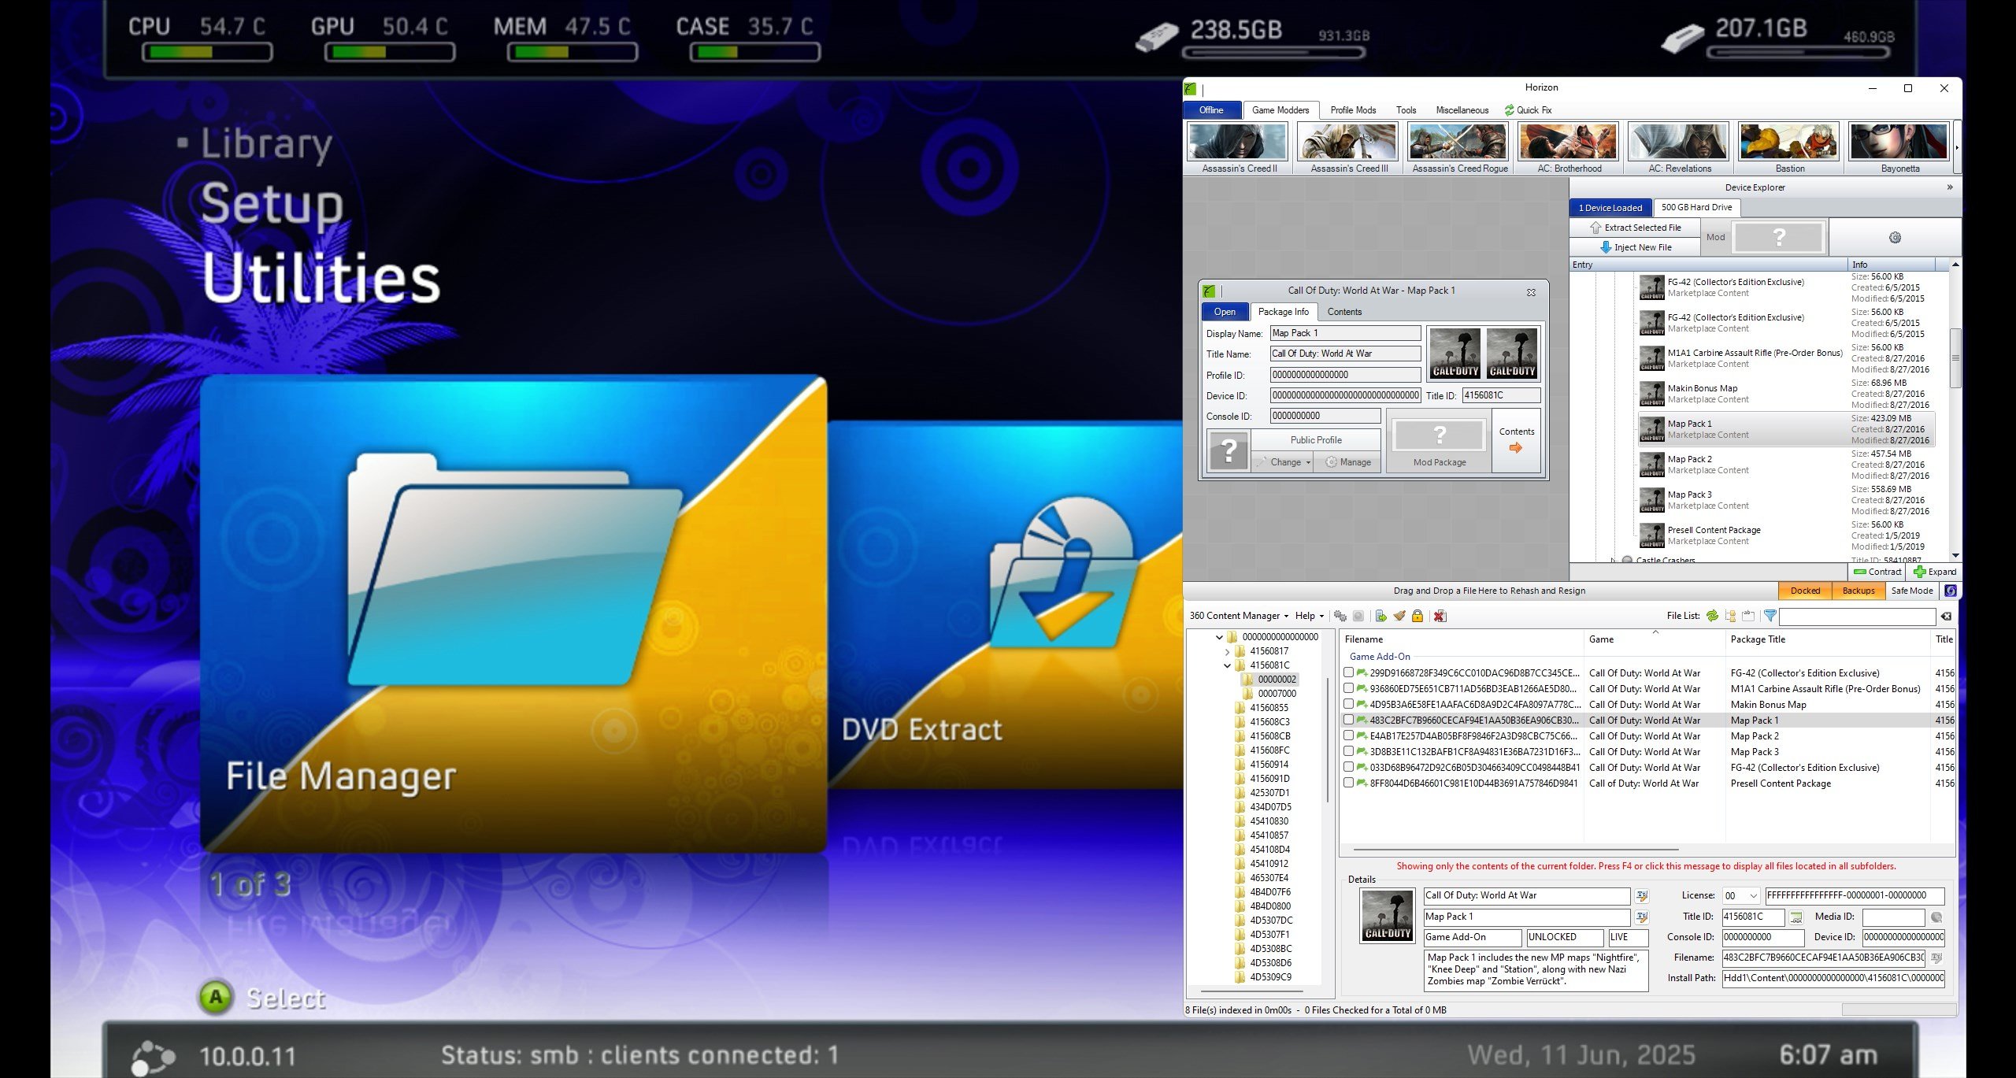2016x1078 pixels.
Task: Expand the 41560817 folder tree node
Action: 1227,651
